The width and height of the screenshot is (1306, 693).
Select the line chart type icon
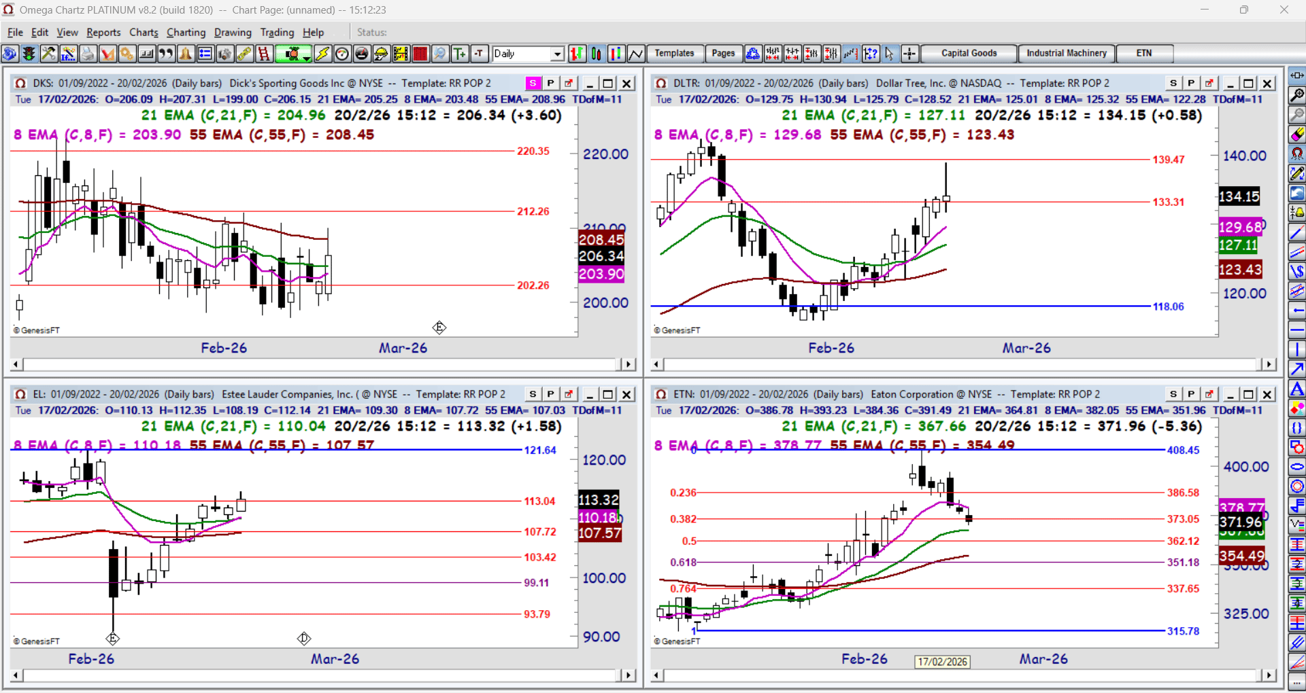point(636,54)
